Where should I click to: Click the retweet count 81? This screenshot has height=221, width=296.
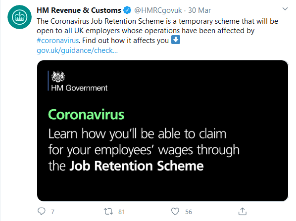(x=121, y=212)
